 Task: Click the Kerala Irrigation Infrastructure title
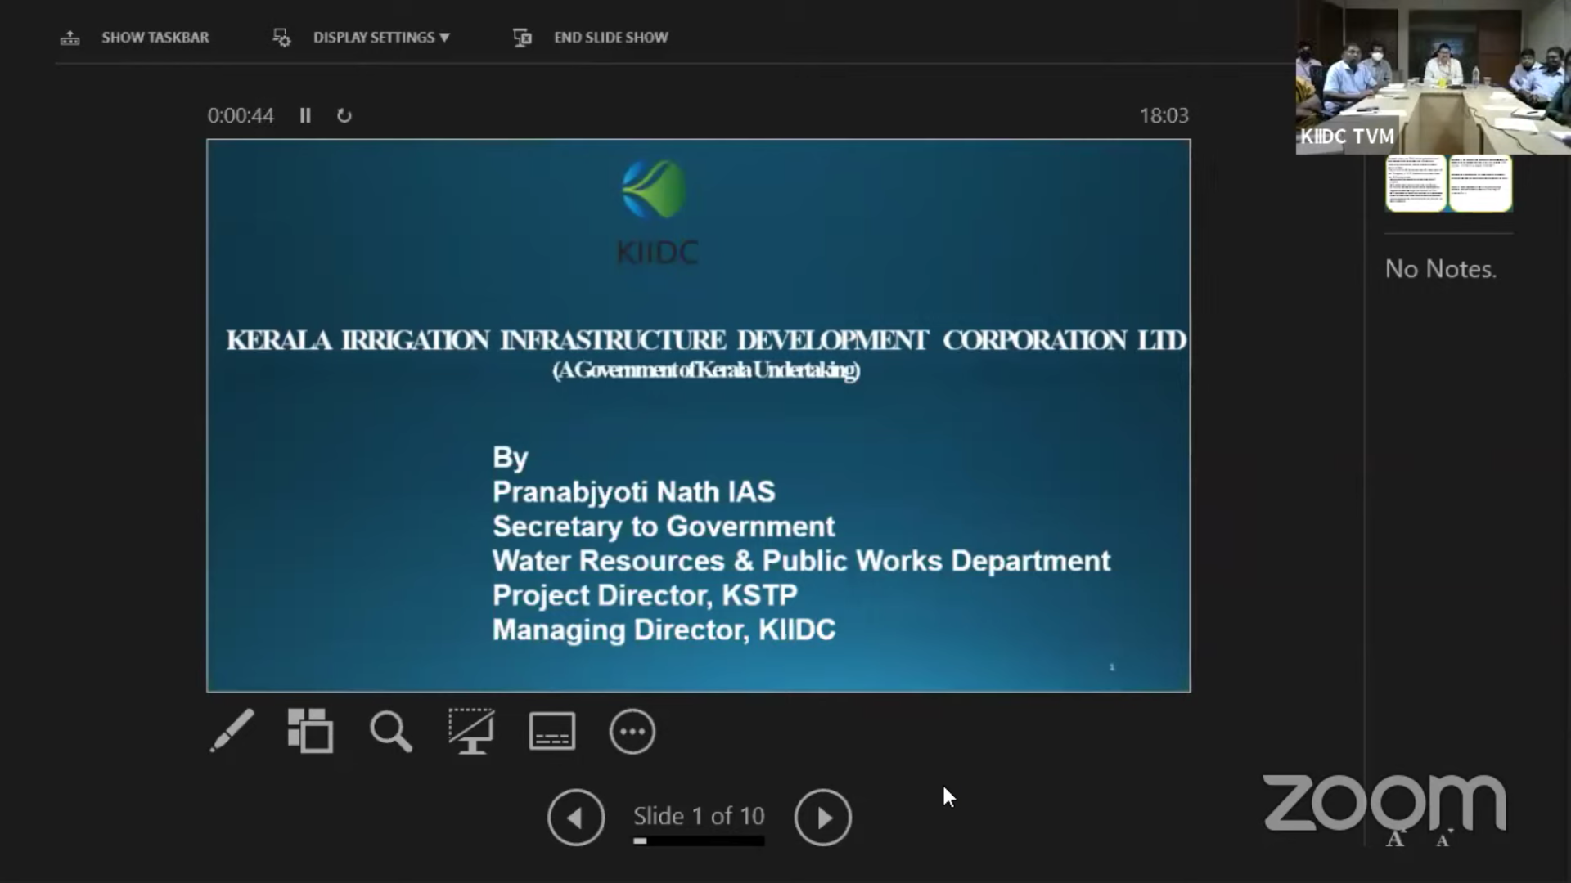pyautogui.click(x=706, y=340)
